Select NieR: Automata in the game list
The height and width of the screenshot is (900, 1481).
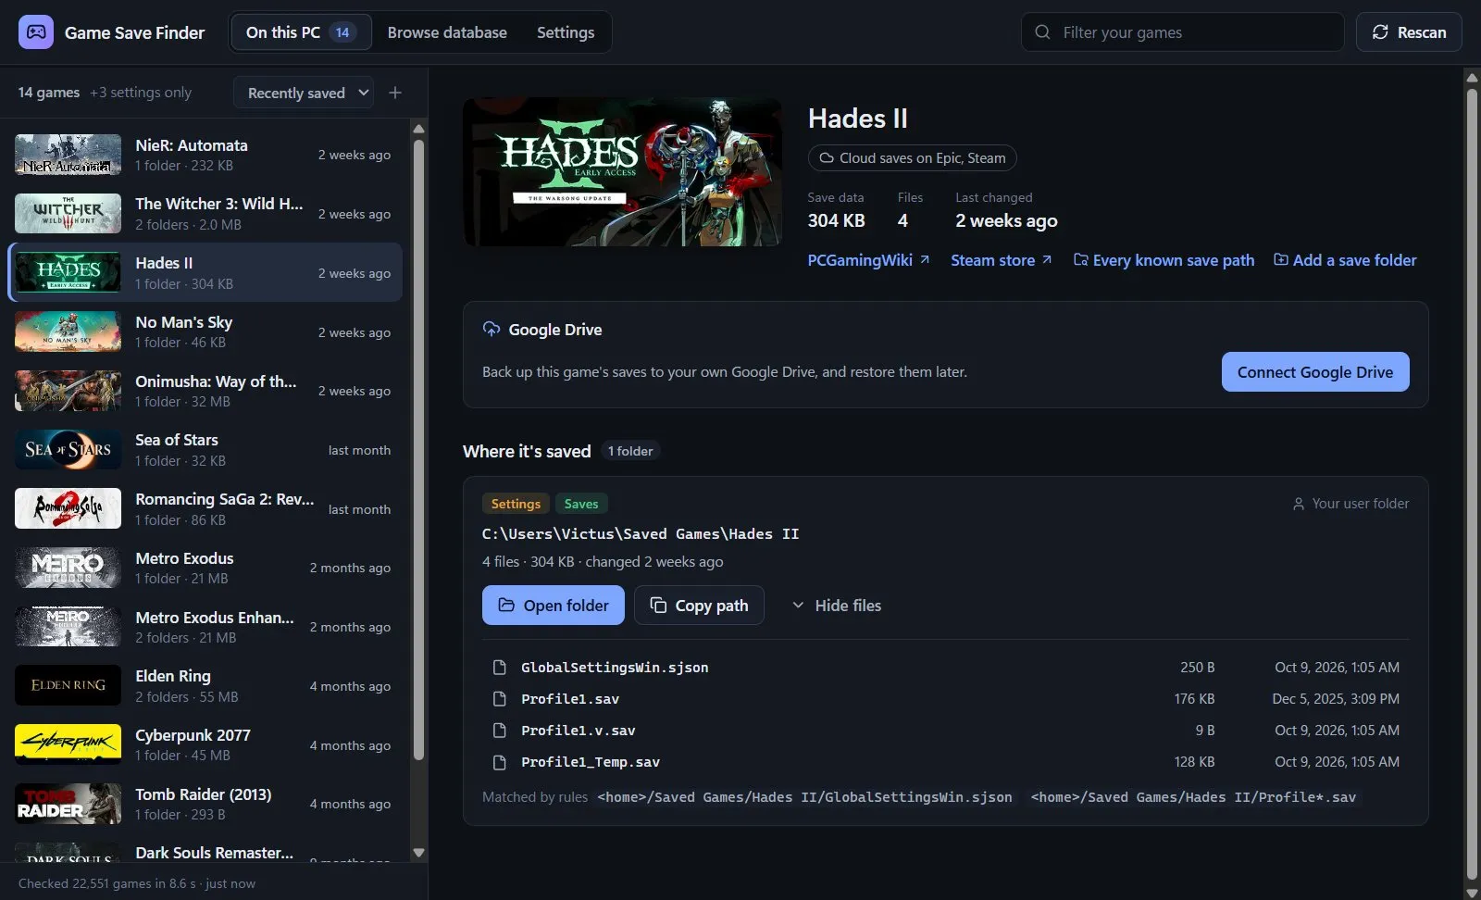point(205,155)
